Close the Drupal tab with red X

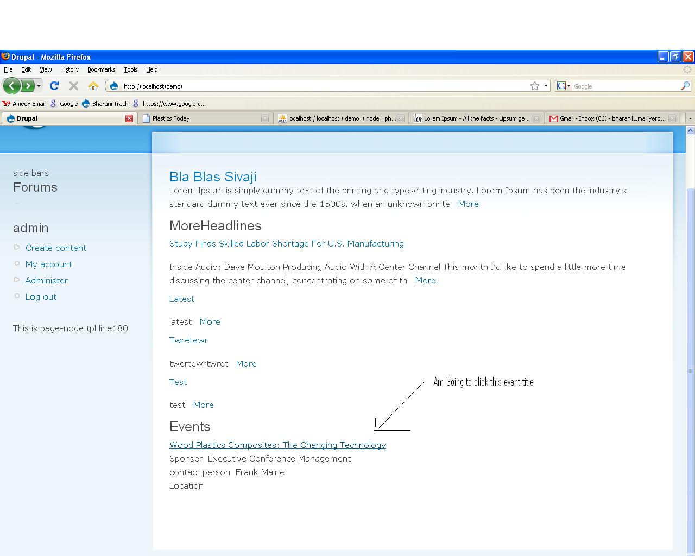129,118
